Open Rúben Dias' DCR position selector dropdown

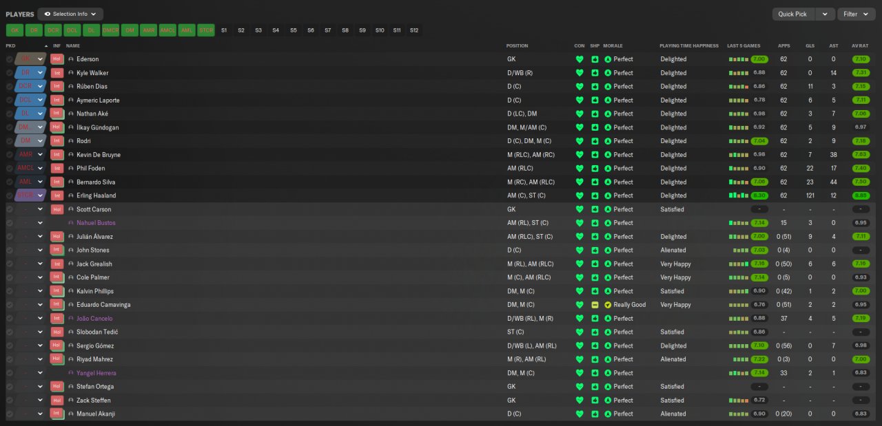click(x=40, y=87)
